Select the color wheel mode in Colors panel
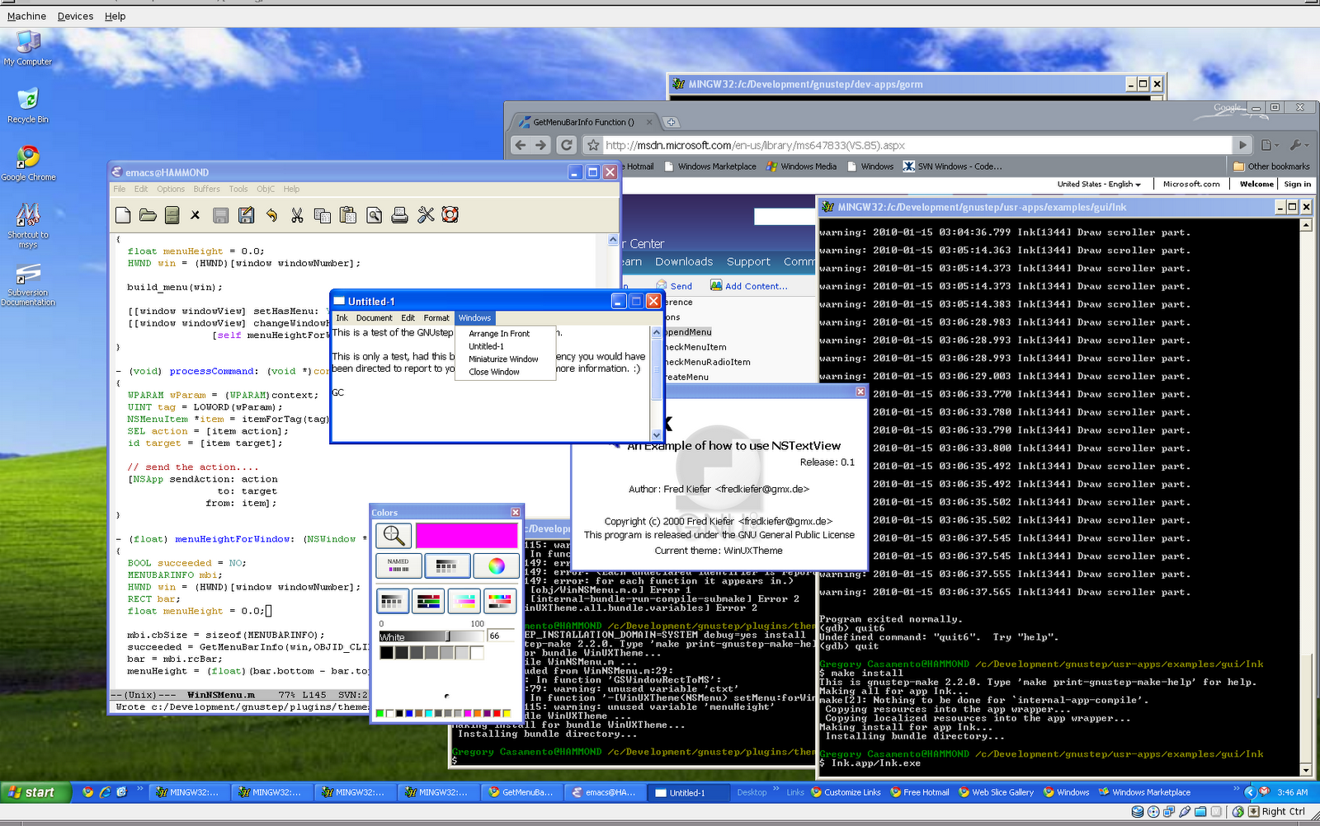This screenshot has height=826, width=1320. click(497, 566)
